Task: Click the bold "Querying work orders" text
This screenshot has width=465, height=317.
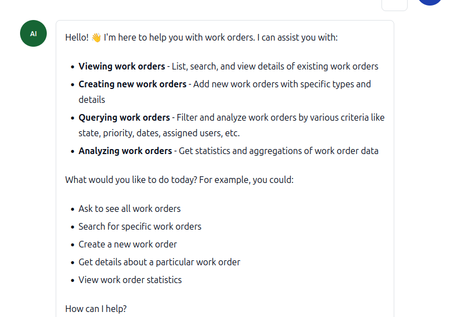Action: 124,118
